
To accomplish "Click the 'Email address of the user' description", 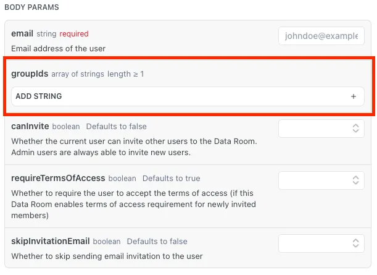I will pyautogui.click(x=59, y=49).
